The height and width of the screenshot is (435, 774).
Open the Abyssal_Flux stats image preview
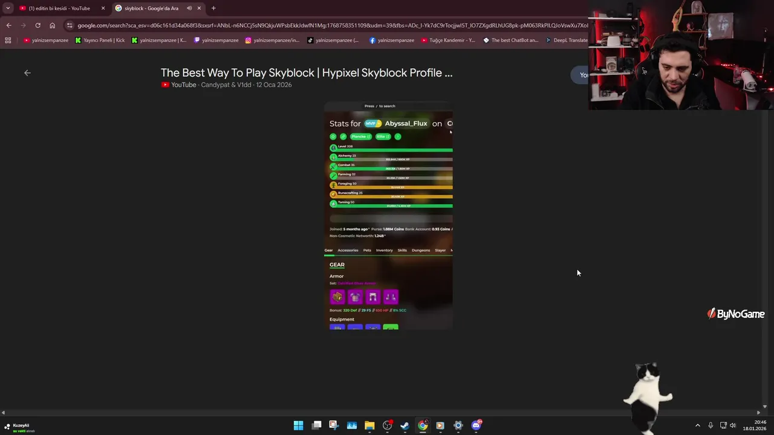pyautogui.click(x=388, y=216)
